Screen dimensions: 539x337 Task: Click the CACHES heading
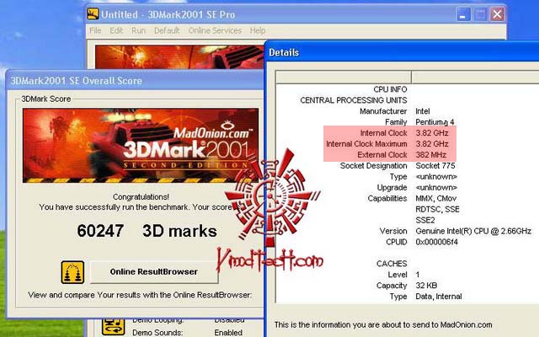tap(392, 264)
